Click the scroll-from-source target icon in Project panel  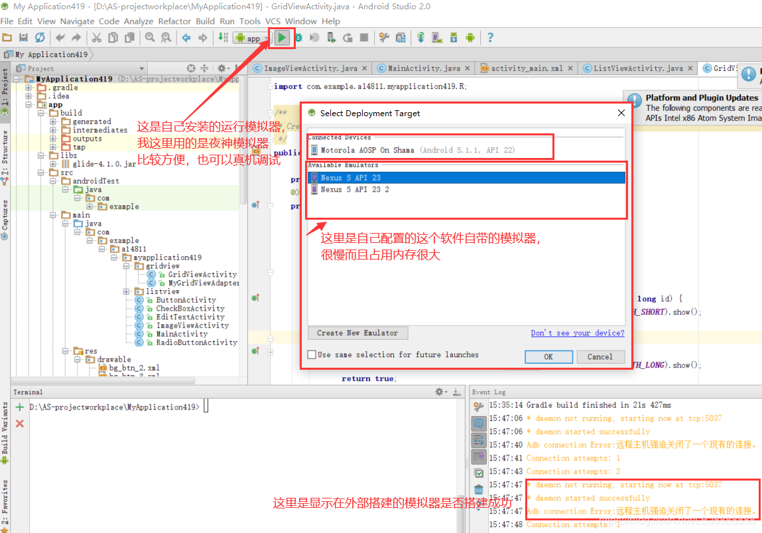point(191,68)
